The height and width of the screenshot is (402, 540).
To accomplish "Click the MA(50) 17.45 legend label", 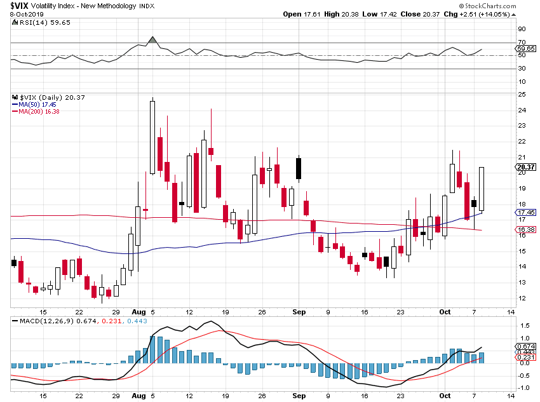I will click(x=37, y=104).
